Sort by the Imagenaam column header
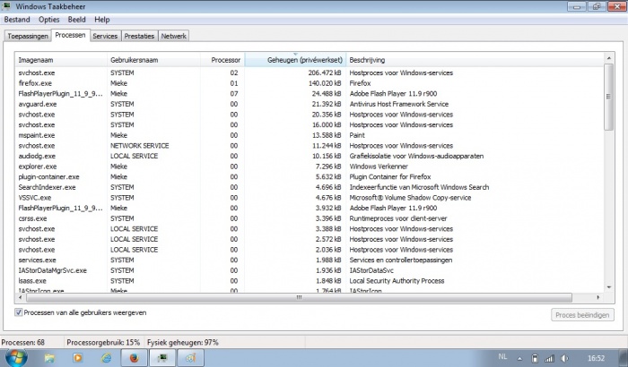Viewport: 628px width, 367px height. point(61,60)
